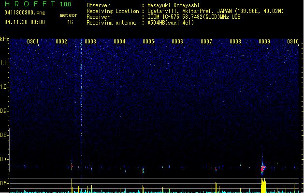This screenshot has height=193, width=304.
Task: Click the date stamp 04.11.30 09:00
Action: [x=25, y=22]
